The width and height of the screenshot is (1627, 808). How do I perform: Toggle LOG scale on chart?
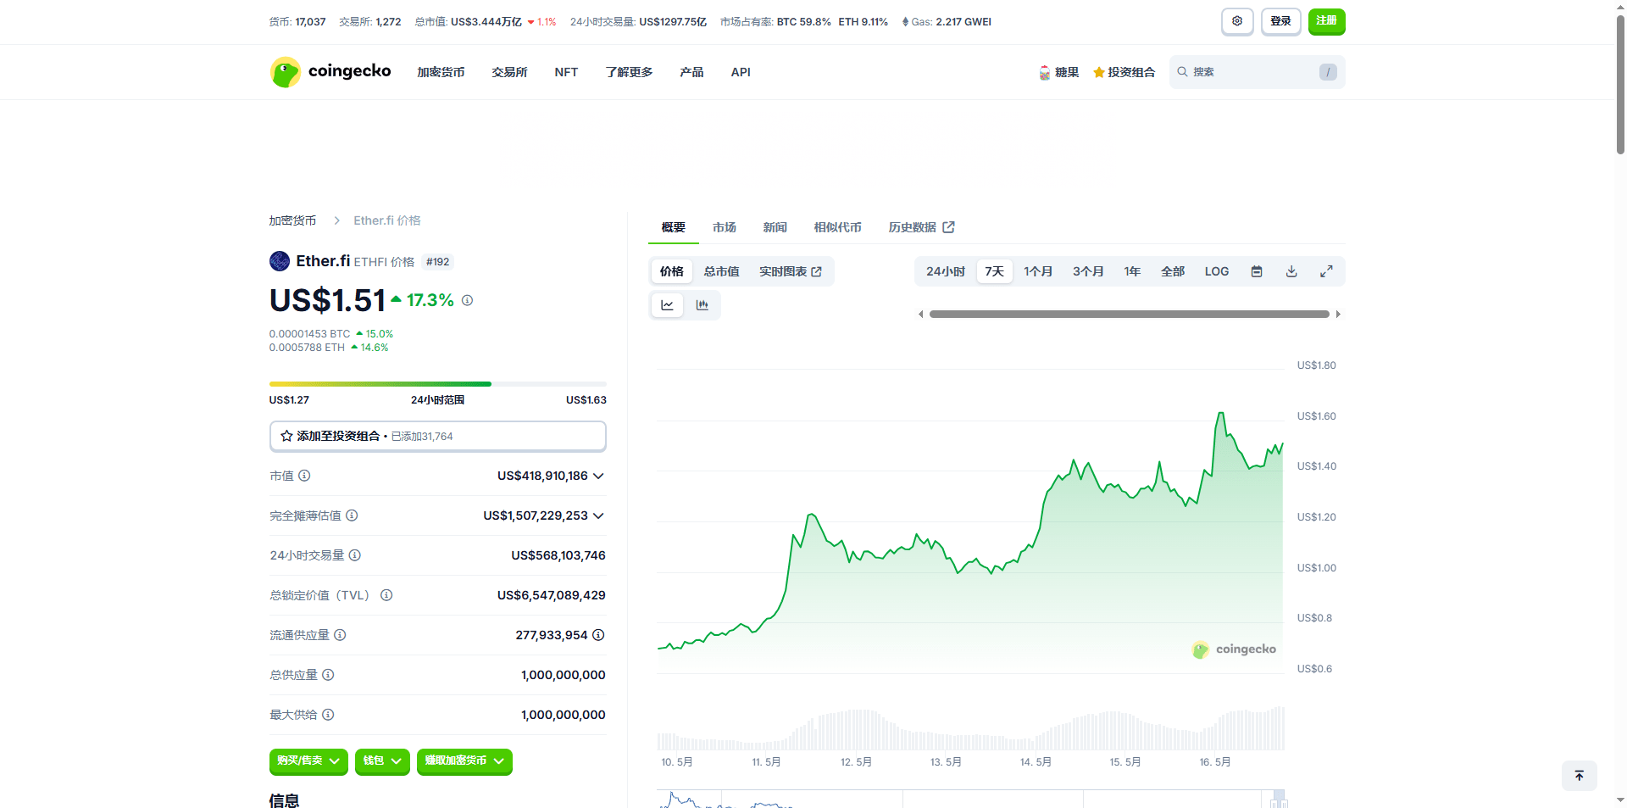point(1217,271)
